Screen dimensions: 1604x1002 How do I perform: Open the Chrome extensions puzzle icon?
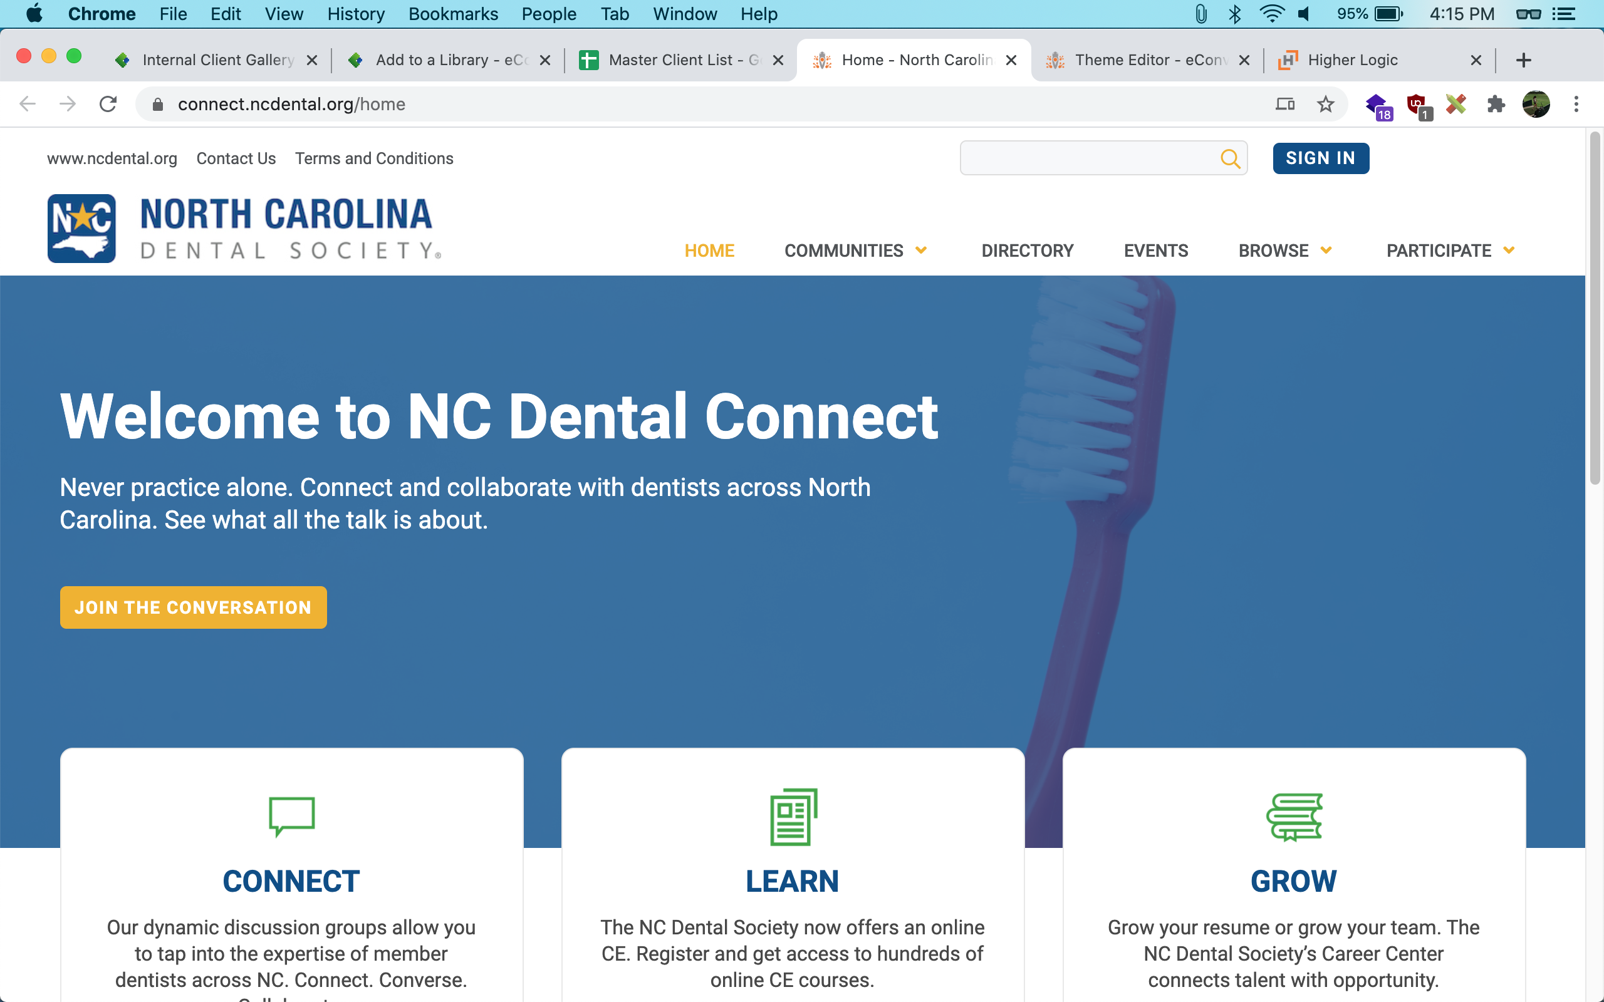coord(1496,104)
